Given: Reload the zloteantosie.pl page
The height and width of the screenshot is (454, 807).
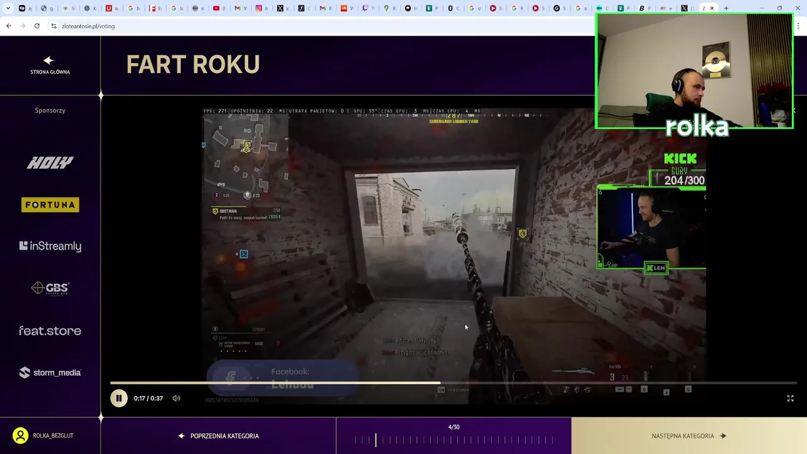Looking at the screenshot, I should click(x=37, y=26).
